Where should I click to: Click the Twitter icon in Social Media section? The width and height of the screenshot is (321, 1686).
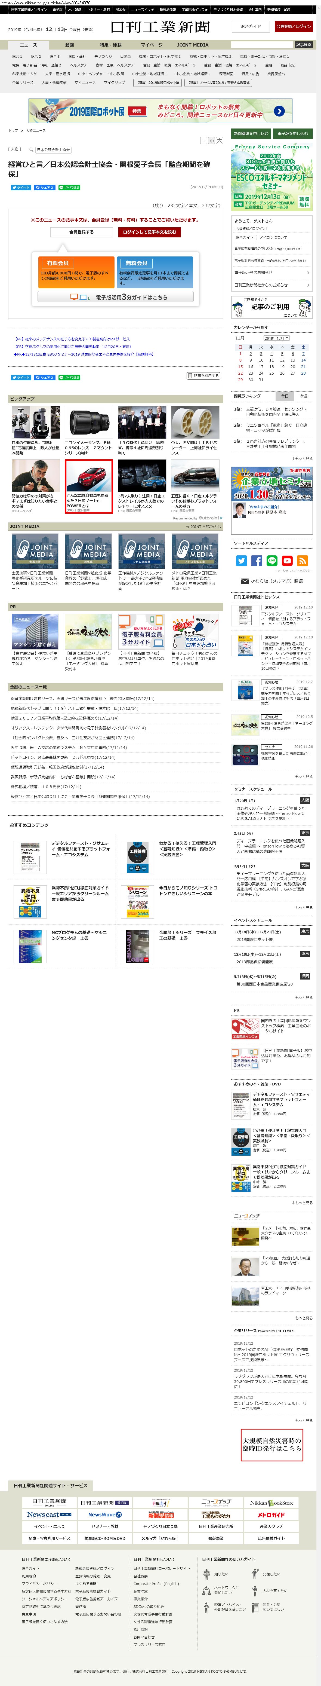[241, 561]
